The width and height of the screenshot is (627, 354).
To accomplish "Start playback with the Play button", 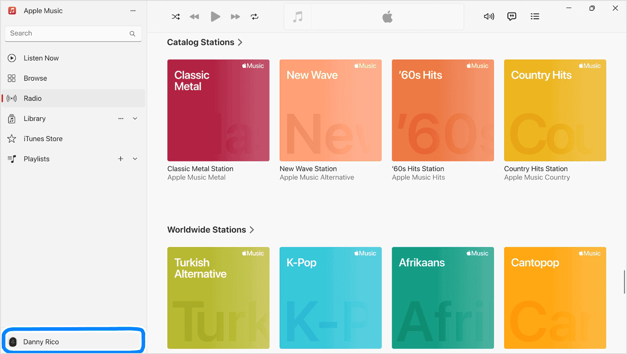I will tap(215, 16).
